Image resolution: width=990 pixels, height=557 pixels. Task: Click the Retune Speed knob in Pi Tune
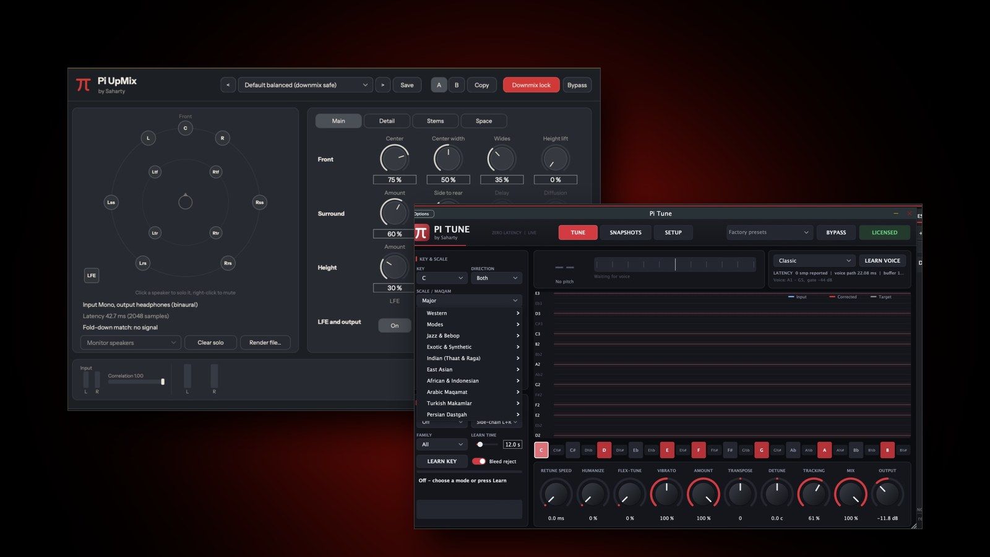point(556,494)
